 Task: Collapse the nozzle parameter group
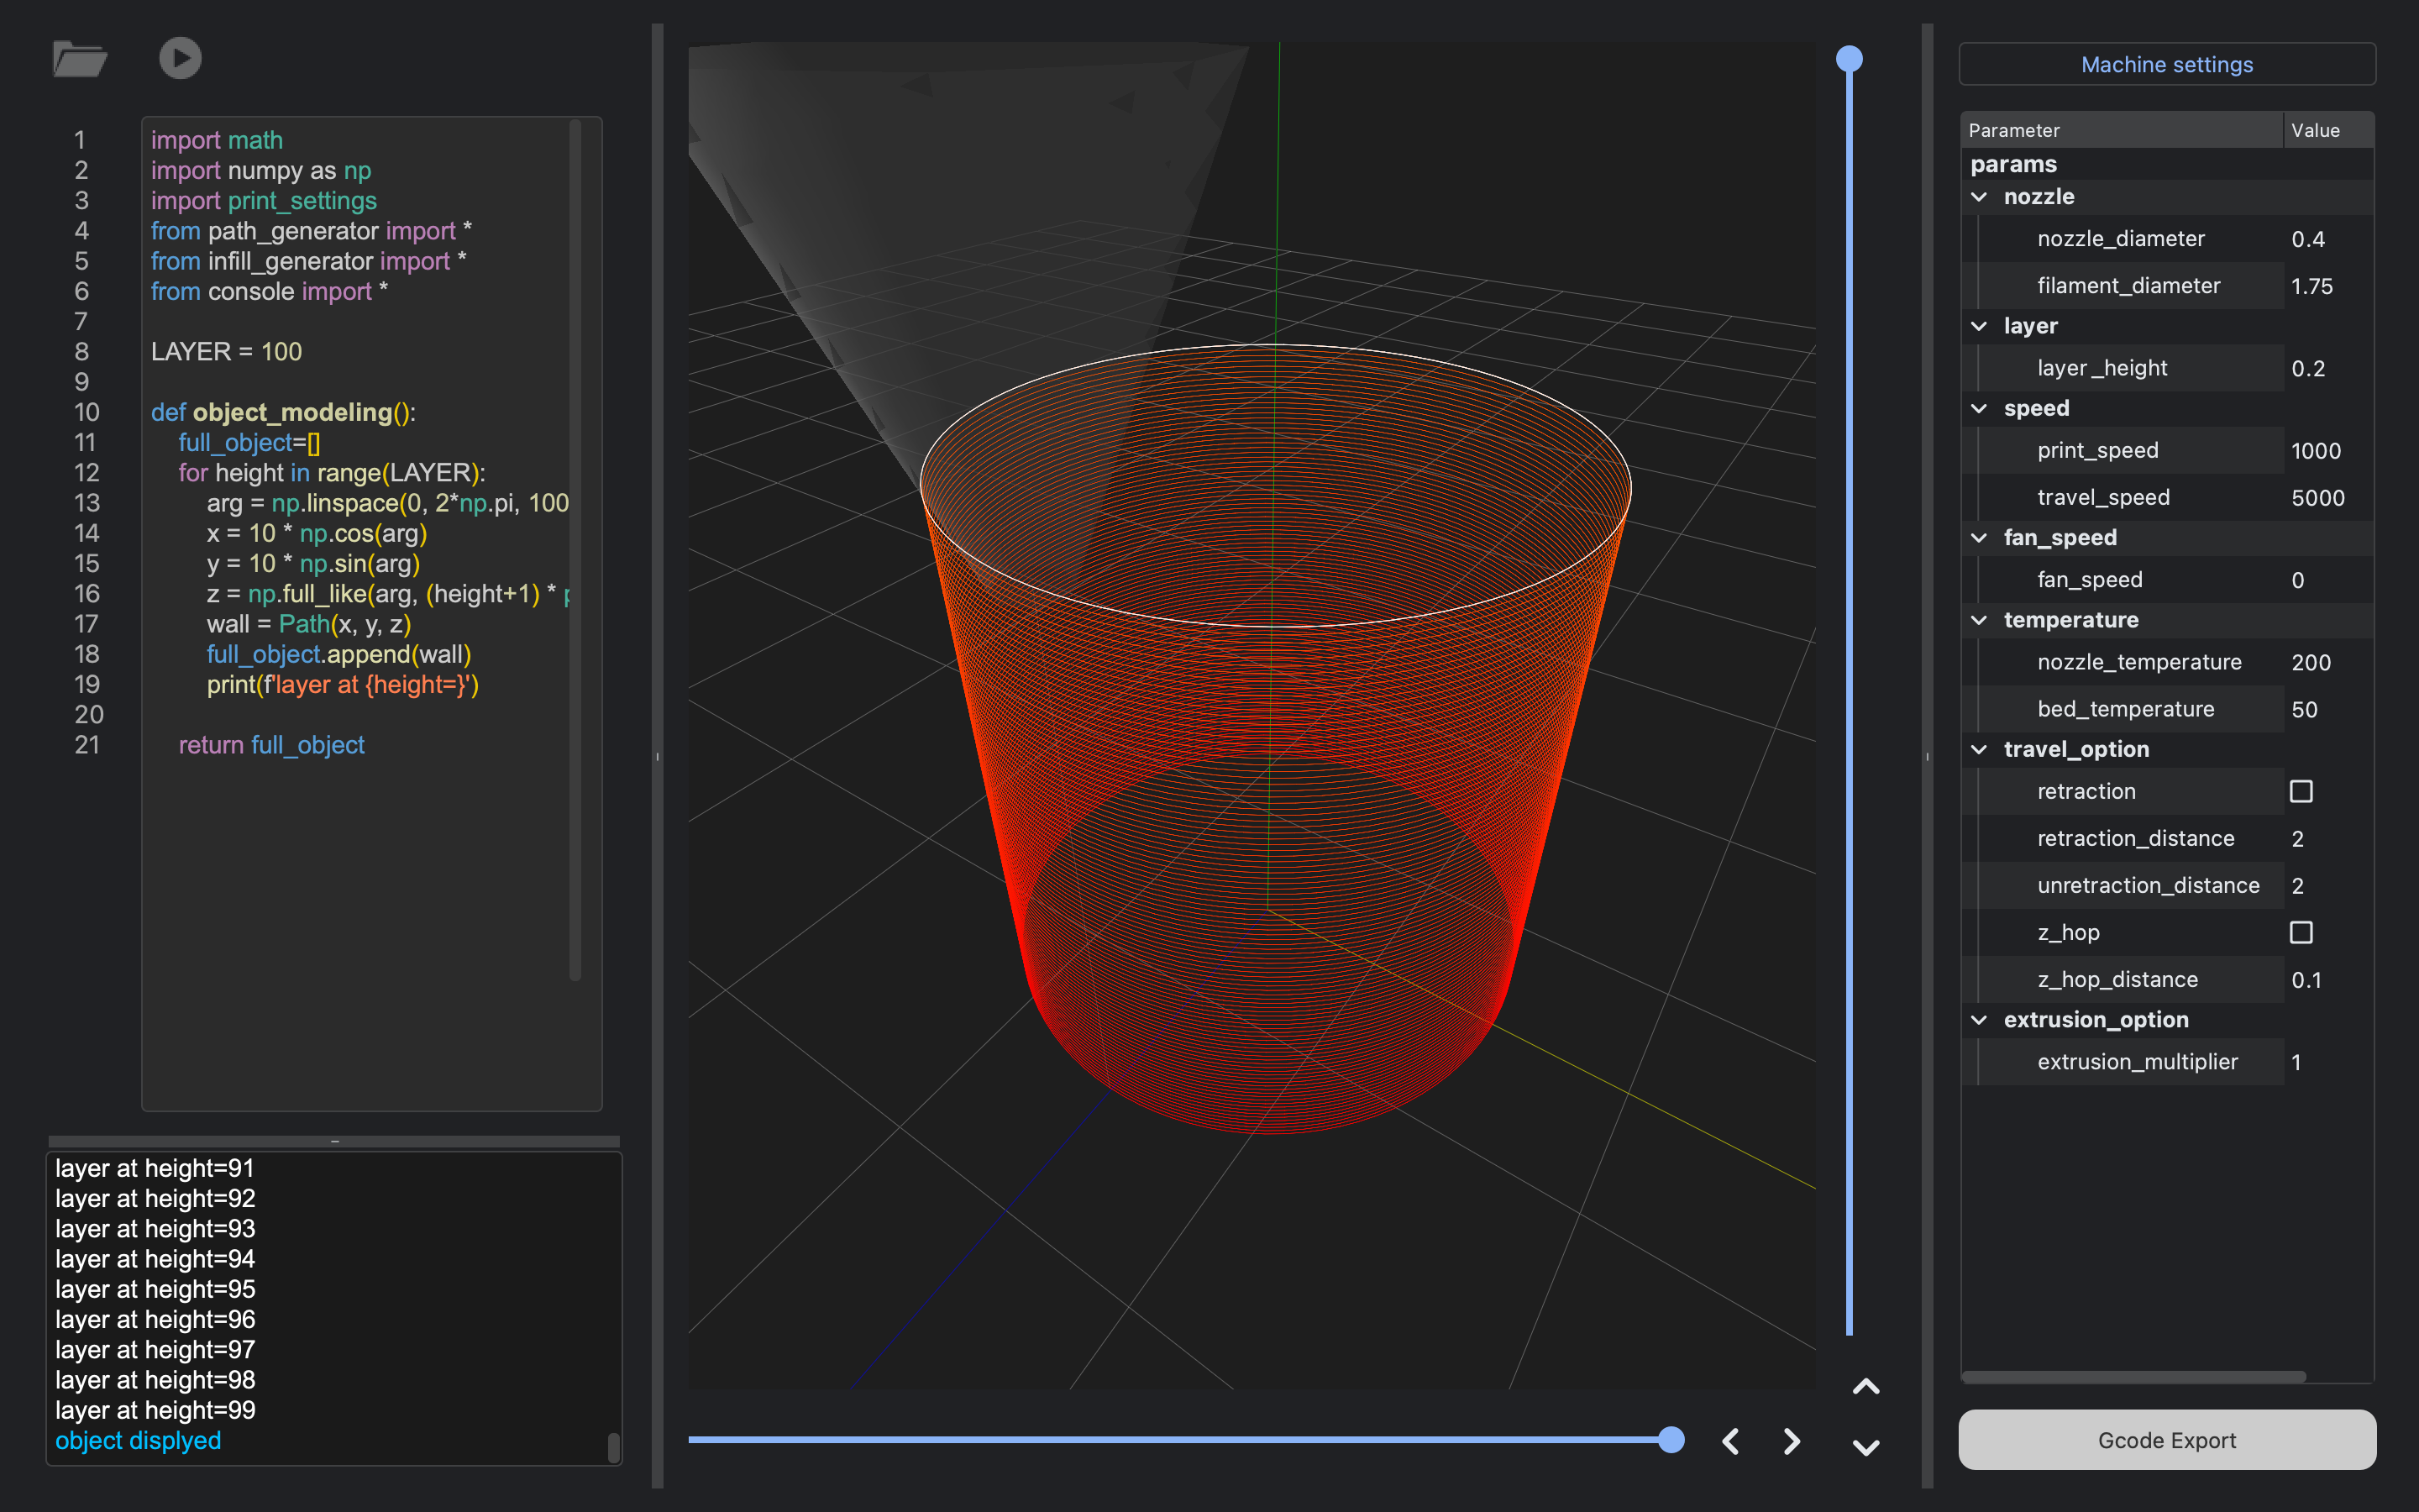click(x=1979, y=197)
